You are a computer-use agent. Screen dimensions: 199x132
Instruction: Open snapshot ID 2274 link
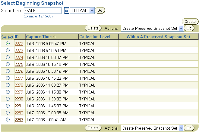(19, 57)
